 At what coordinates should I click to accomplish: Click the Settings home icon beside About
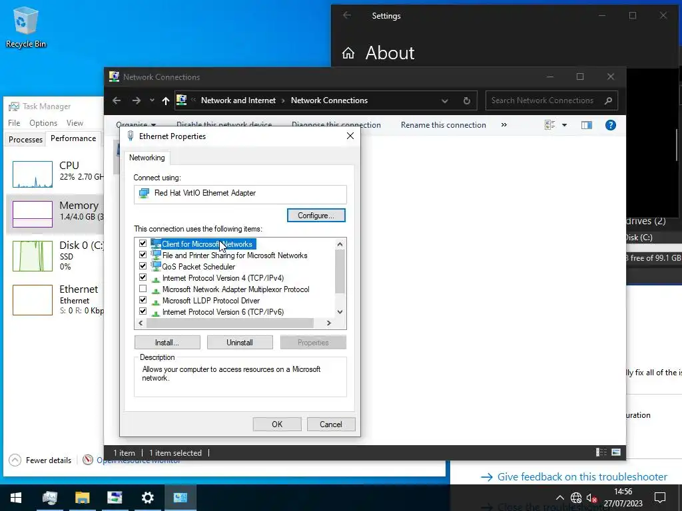point(348,53)
